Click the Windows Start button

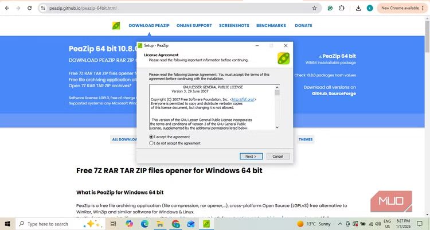pos(7,224)
